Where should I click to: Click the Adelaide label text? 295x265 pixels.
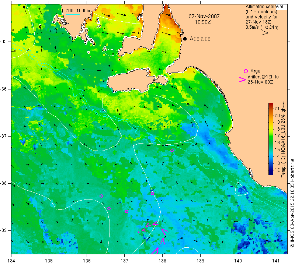[x=200, y=39]
